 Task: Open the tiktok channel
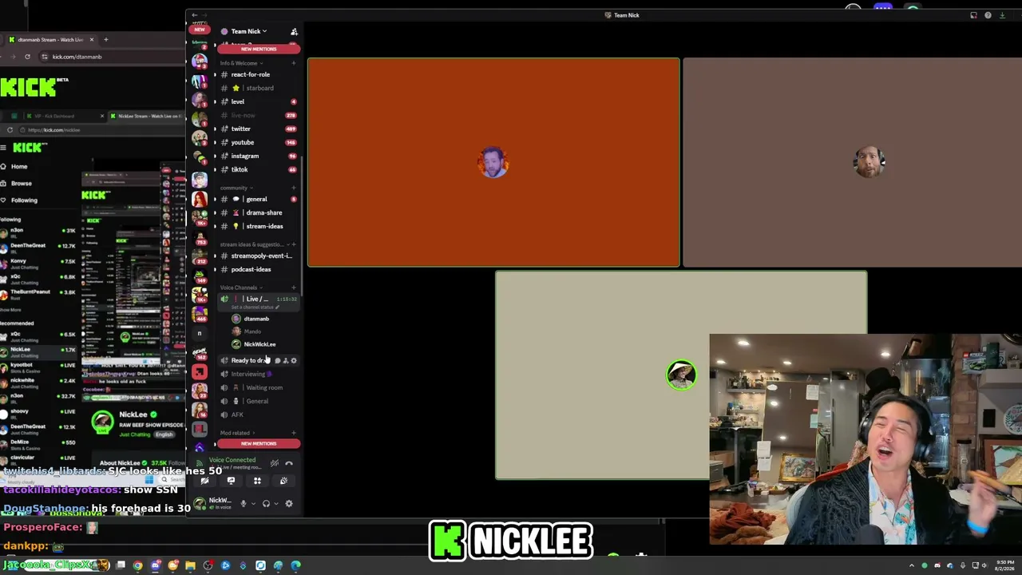pos(257,169)
